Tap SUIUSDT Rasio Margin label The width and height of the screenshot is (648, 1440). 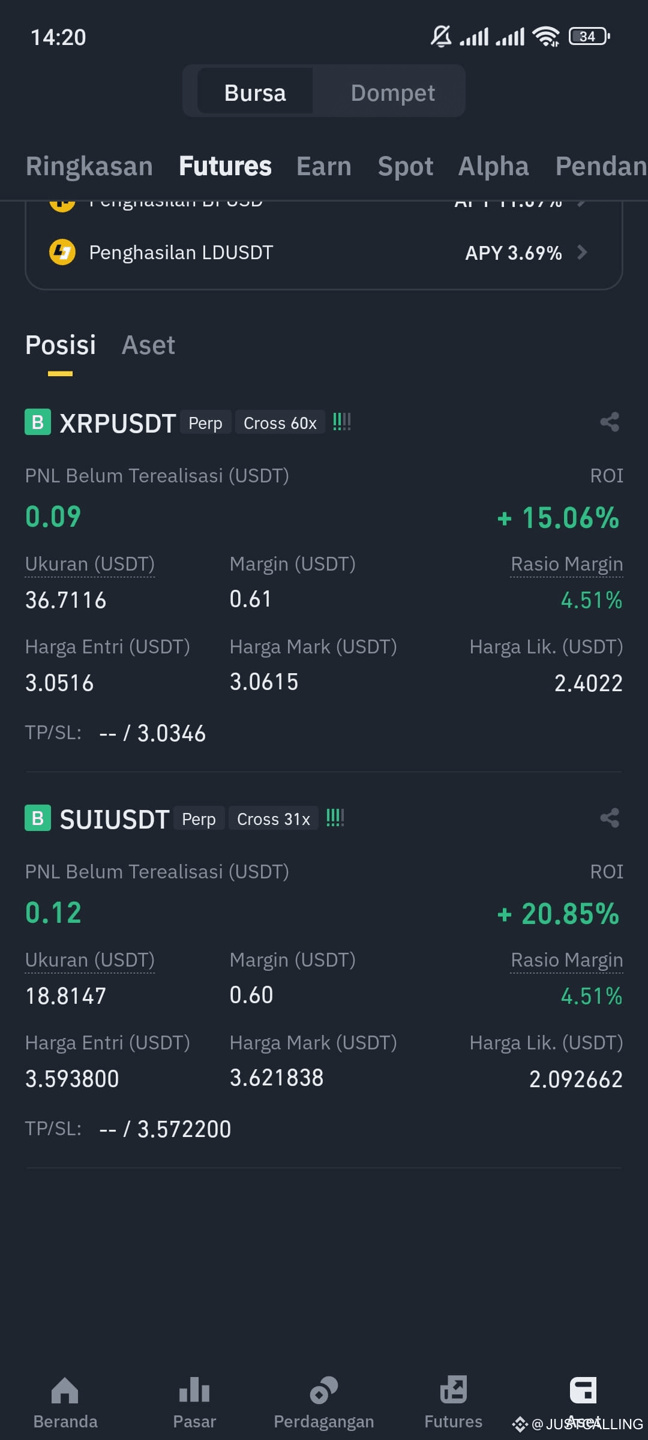point(567,960)
